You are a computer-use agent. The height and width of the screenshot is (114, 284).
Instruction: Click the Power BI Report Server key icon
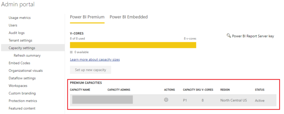point(229,35)
